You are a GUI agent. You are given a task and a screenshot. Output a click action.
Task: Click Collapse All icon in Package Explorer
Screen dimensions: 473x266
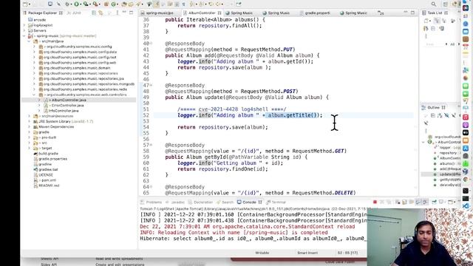(94, 13)
